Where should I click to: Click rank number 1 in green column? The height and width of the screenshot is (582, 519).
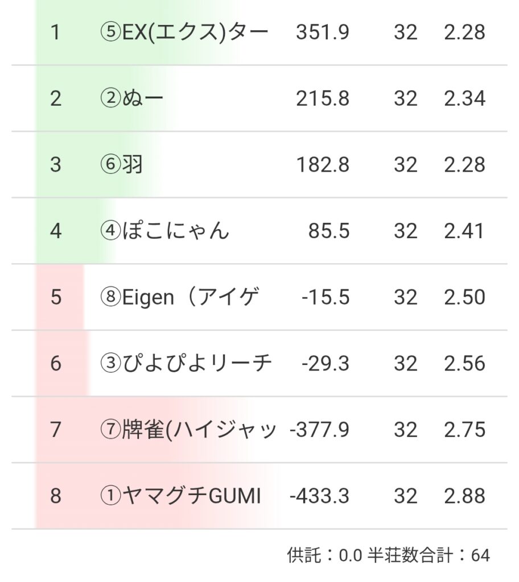pyautogui.click(x=55, y=32)
